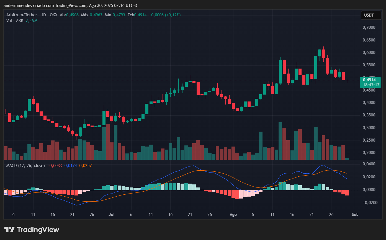Screen dimensions: 386x240
Task: Click the Set label on time axis
Action: tap(354, 215)
